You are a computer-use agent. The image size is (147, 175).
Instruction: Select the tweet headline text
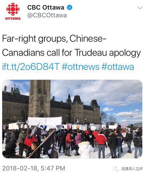(72, 46)
